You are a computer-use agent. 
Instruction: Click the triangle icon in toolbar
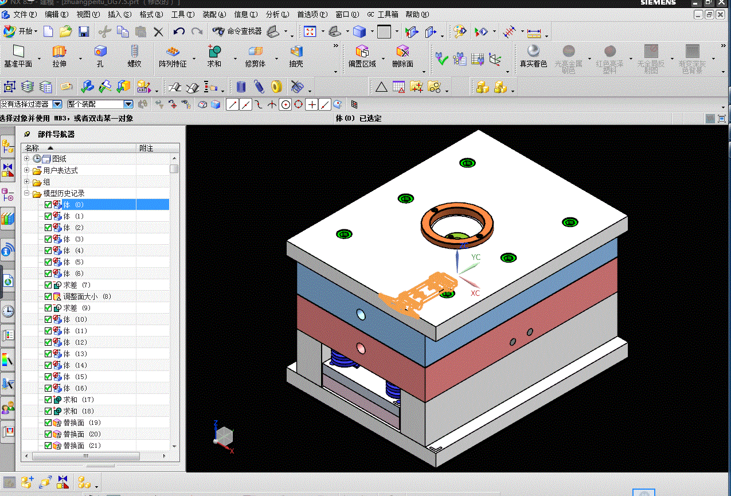click(381, 87)
